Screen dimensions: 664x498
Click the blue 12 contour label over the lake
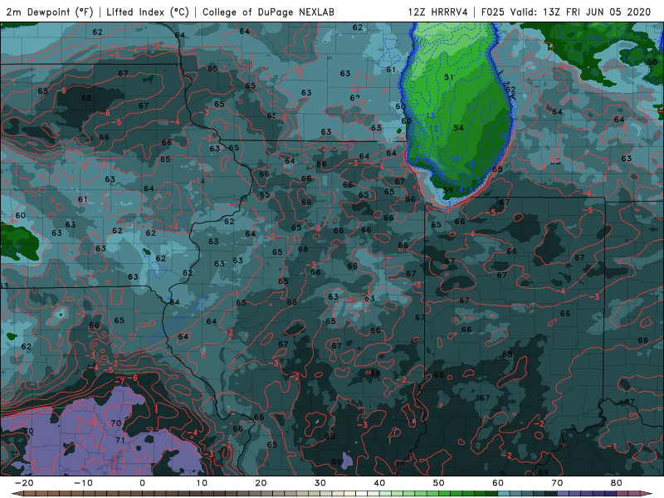(x=433, y=129)
